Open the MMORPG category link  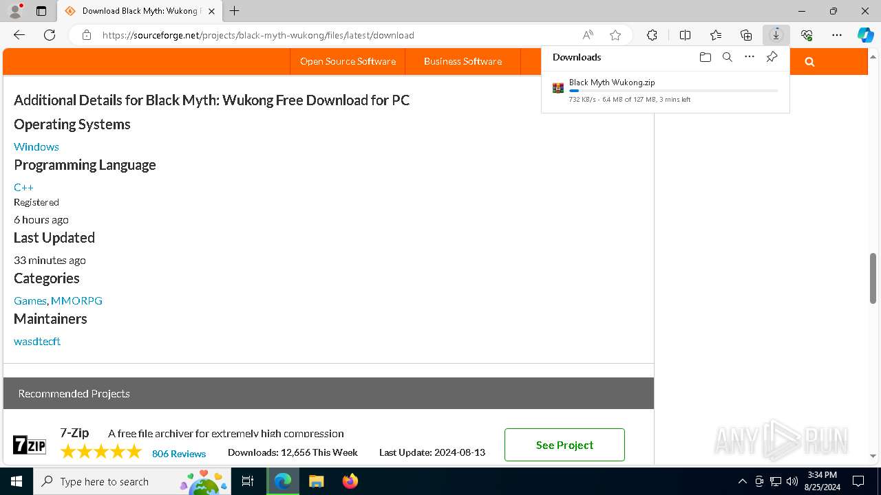click(76, 300)
